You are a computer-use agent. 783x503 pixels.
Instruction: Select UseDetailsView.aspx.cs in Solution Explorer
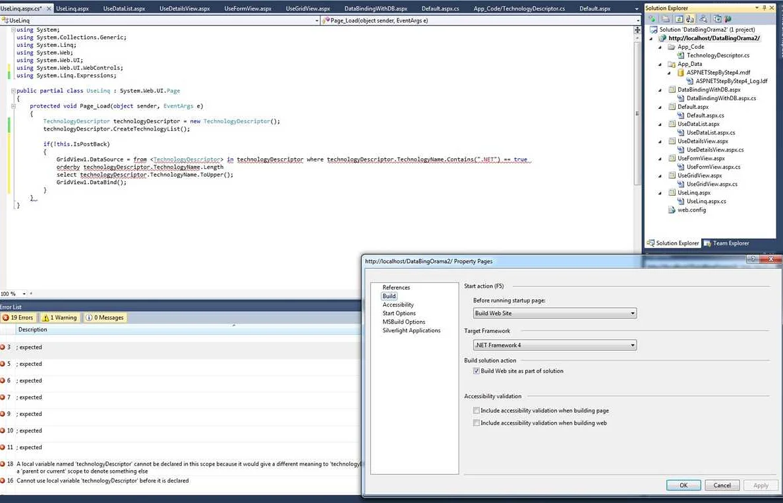click(x=715, y=150)
